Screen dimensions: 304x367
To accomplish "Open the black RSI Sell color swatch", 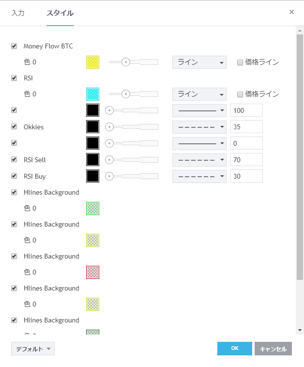I will pyautogui.click(x=92, y=160).
